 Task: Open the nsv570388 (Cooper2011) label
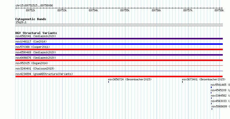33,47
